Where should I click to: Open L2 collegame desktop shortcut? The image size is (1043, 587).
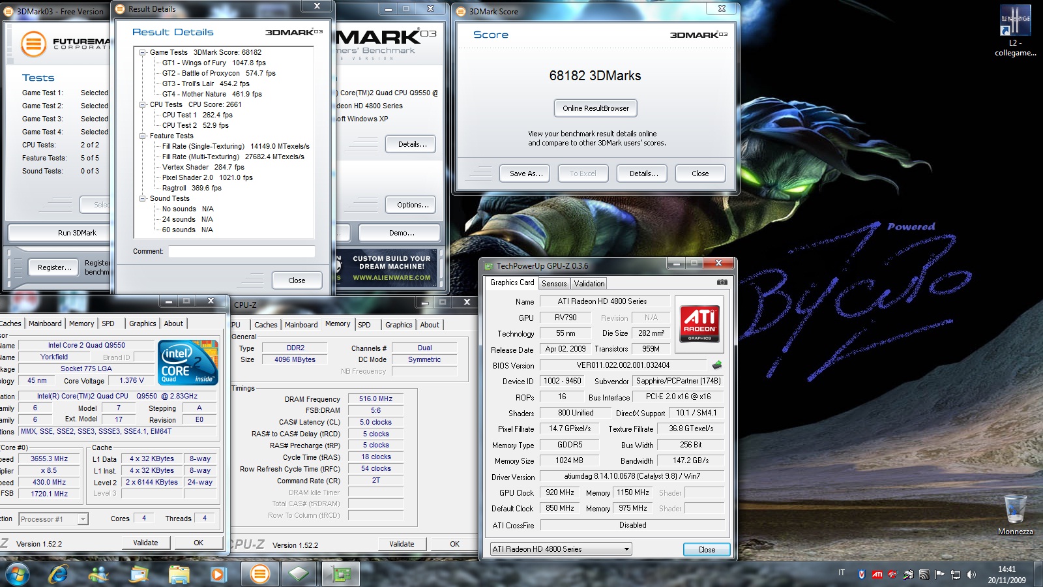pos(1015,31)
